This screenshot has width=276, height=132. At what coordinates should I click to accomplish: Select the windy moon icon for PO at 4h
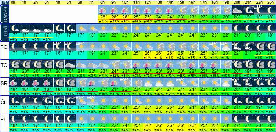pos(59,46)
